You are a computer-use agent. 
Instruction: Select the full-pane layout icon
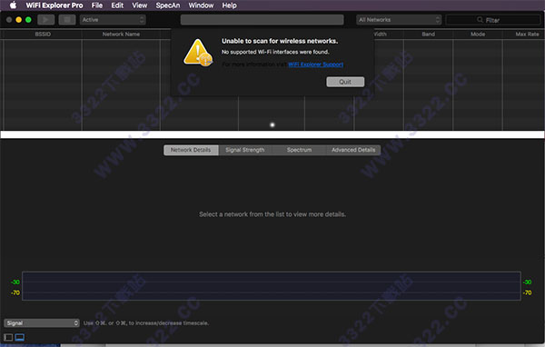[8, 337]
